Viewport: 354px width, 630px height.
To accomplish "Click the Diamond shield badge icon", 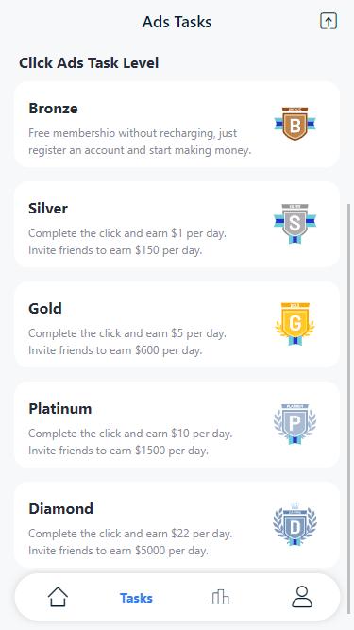I will tap(295, 524).
